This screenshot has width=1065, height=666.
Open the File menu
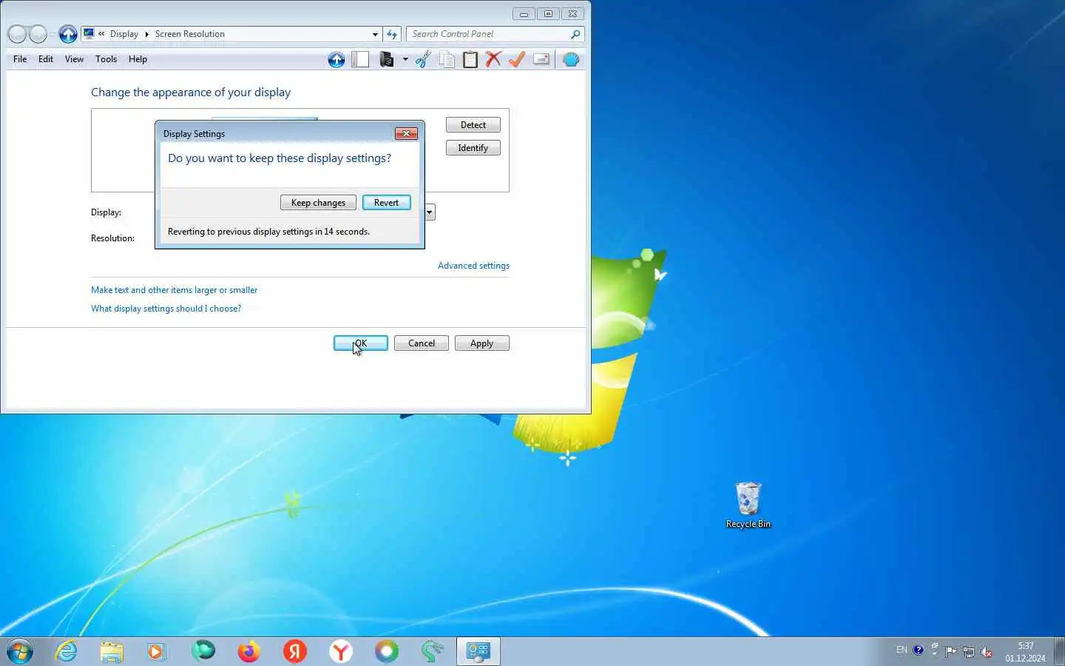tap(20, 59)
